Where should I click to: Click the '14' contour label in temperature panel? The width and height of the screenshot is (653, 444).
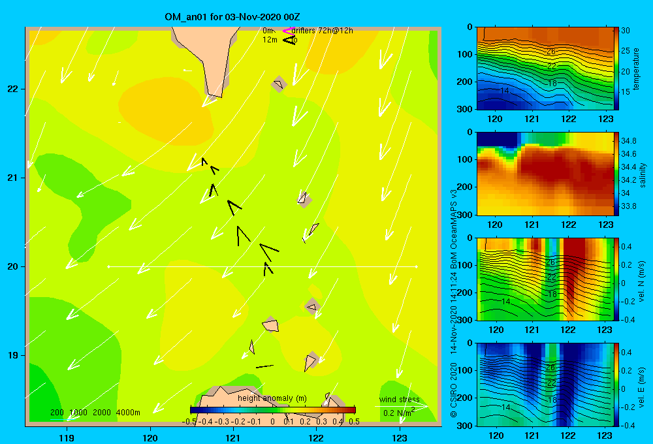[504, 90]
